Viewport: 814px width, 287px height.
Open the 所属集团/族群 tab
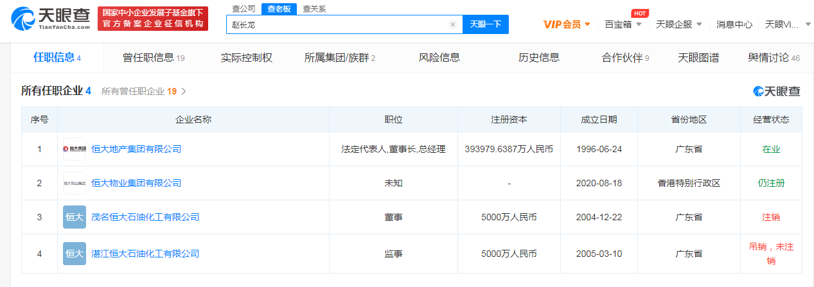340,58
